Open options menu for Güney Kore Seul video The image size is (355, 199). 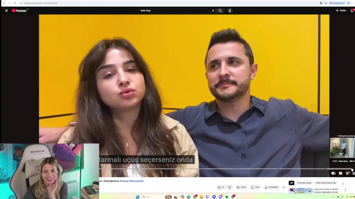tap(345, 190)
